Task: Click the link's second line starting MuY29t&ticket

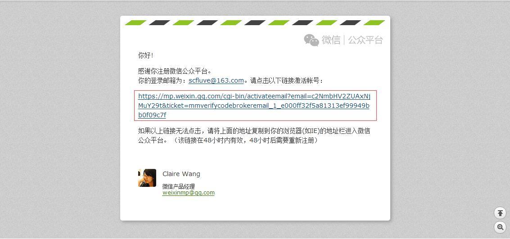Action: point(254,106)
